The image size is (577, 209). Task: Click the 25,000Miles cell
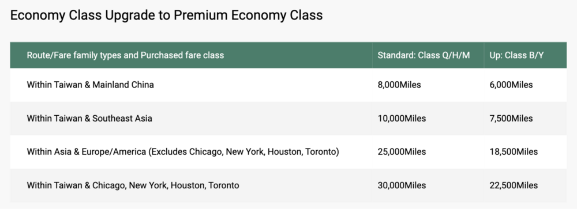402,151
